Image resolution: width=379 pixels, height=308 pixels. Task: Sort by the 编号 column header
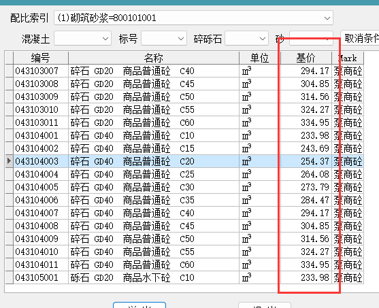tap(41, 58)
